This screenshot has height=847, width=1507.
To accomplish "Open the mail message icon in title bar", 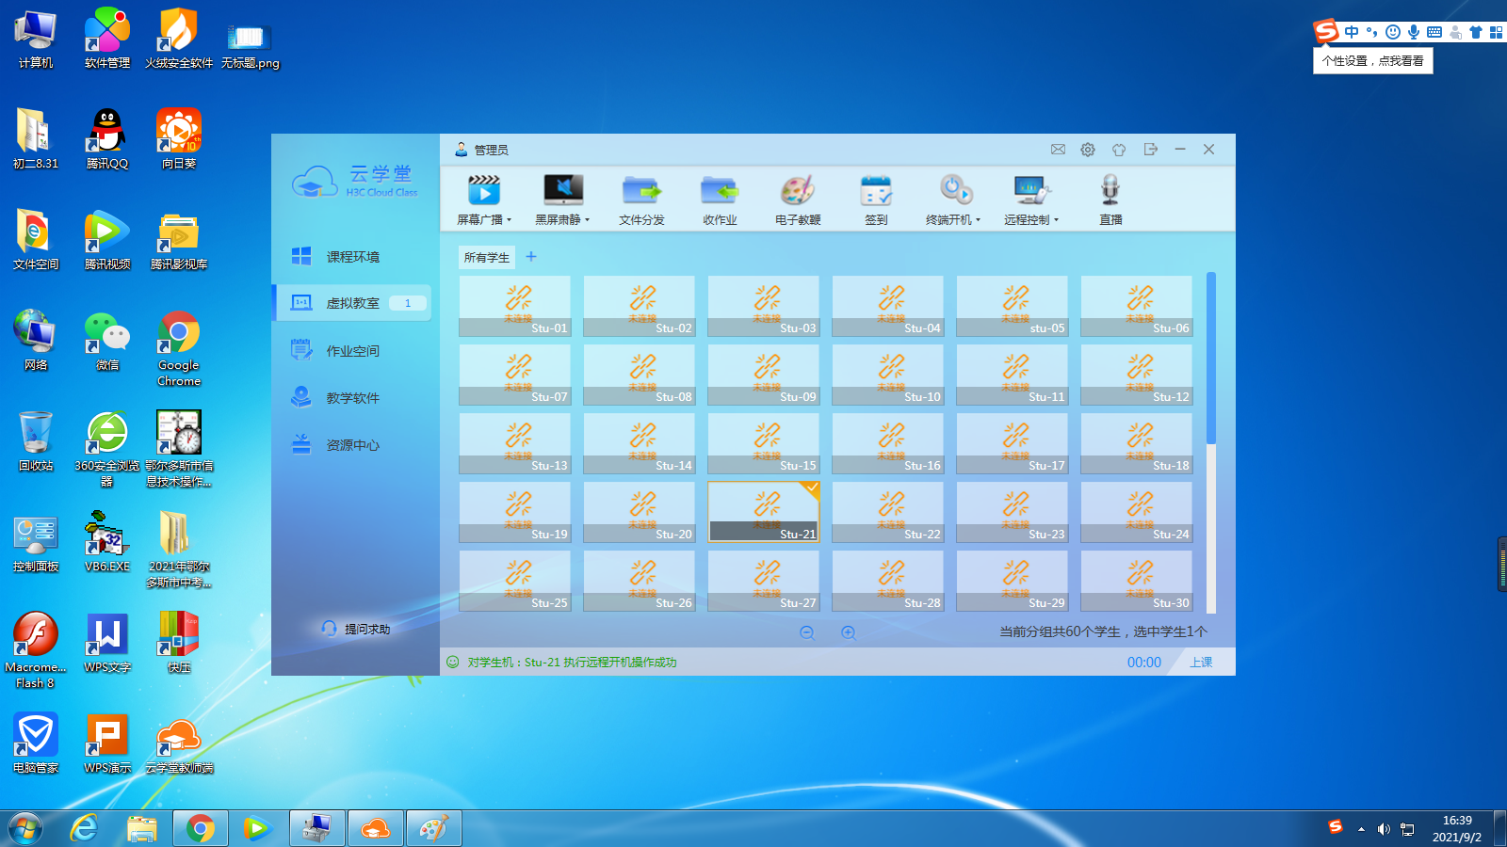I will [x=1058, y=150].
